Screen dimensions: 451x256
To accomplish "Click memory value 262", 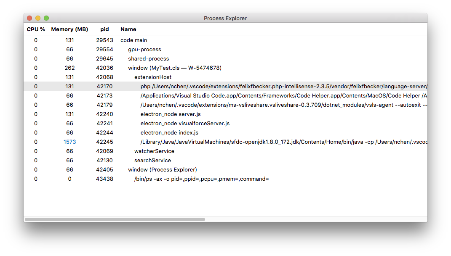I will 69,68.
